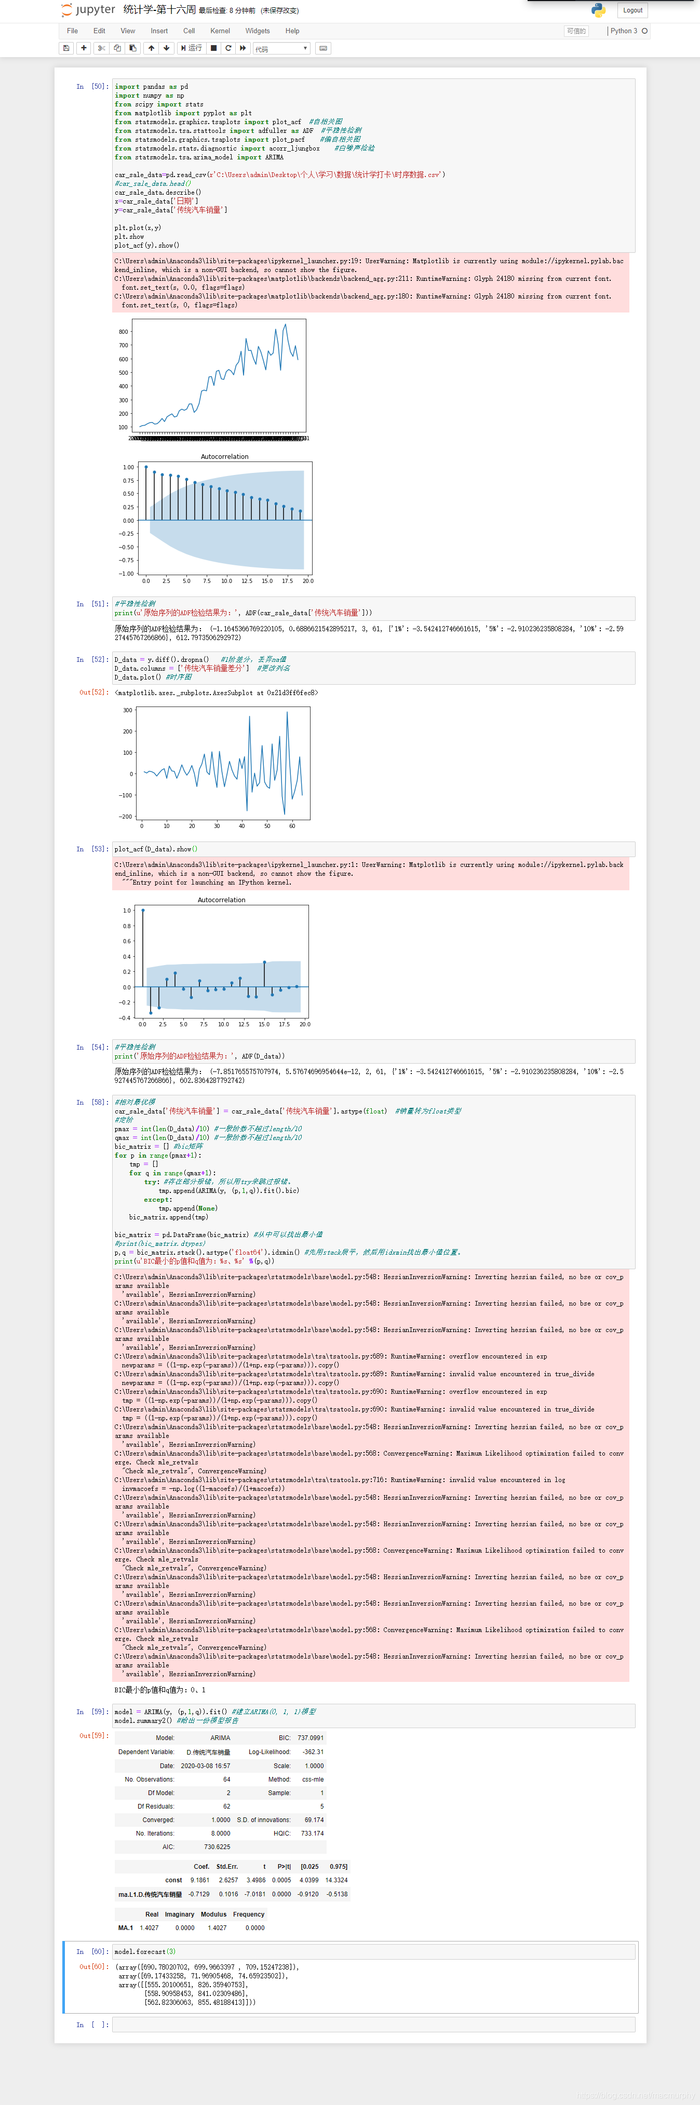This screenshot has width=700, height=2105.
Task: Select code cell In [52] with D_data diff
Action: click(374, 668)
